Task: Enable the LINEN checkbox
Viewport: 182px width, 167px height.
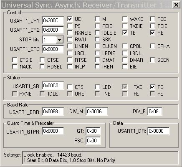Action: pos(70,46)
